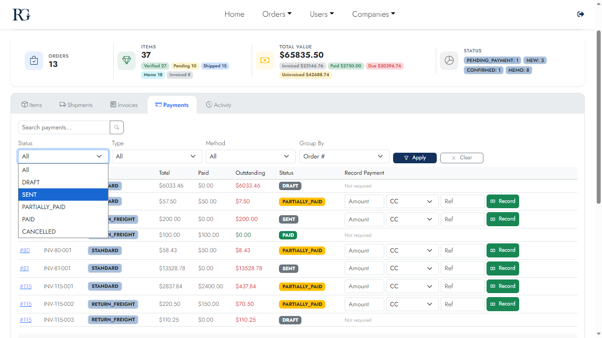Click the shopping bag Orders summary icon
Screen dimensions: 602x338
tap(33, 60)
